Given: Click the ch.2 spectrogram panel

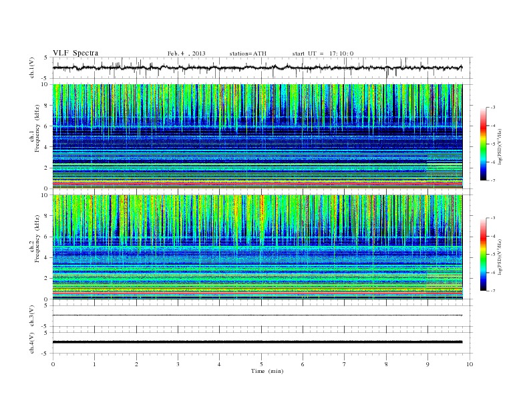Looking at the screenshot, I should point(257,247).
